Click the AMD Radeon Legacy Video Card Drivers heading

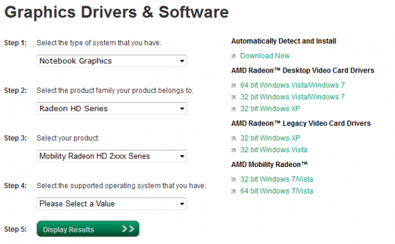pos(301,123)
